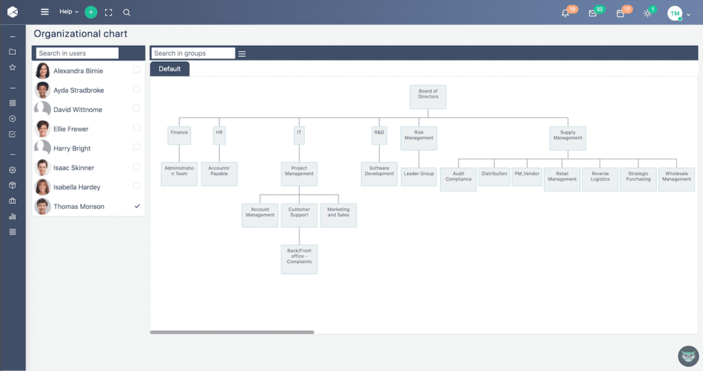
Task: Collapse the top sidebar section dash
Action: point(12,37)
